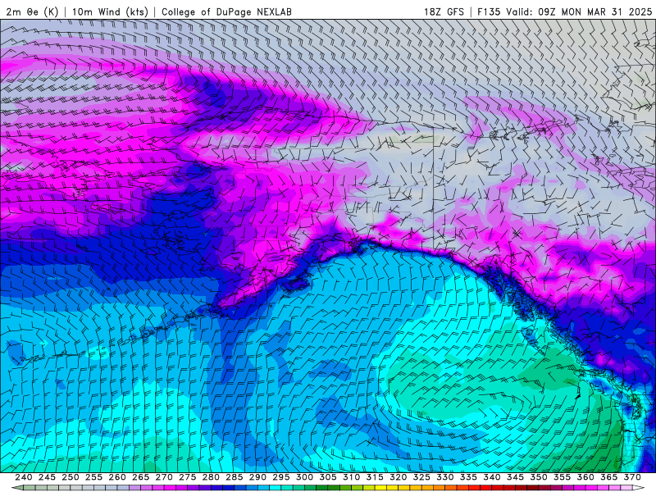Image resolution: width=656 pixels, height=492 pixels.
Task: Click 'Valid: 09Z MON MAR 31 2025' text
Action: coord(579,11)
